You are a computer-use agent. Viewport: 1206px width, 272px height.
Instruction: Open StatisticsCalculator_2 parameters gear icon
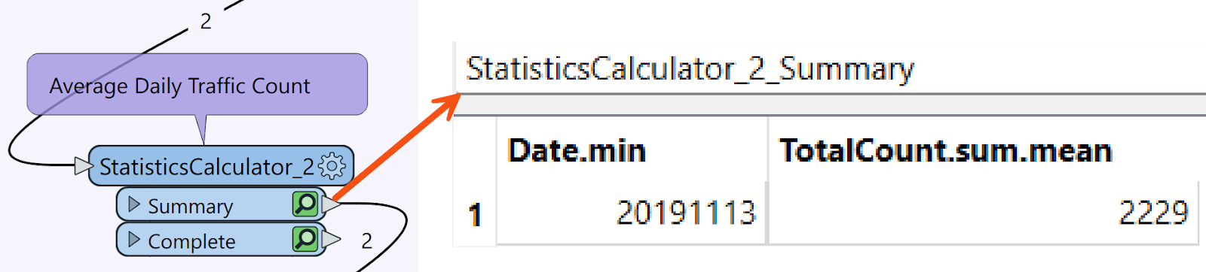point(332,165)
